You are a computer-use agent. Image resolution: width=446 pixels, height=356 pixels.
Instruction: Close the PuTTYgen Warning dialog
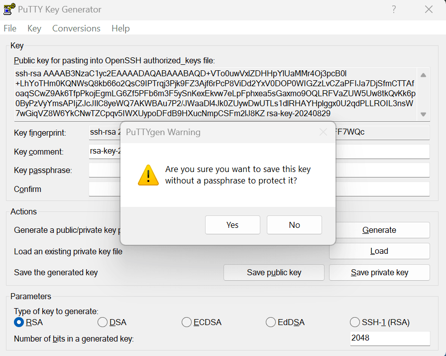[323, 132]
